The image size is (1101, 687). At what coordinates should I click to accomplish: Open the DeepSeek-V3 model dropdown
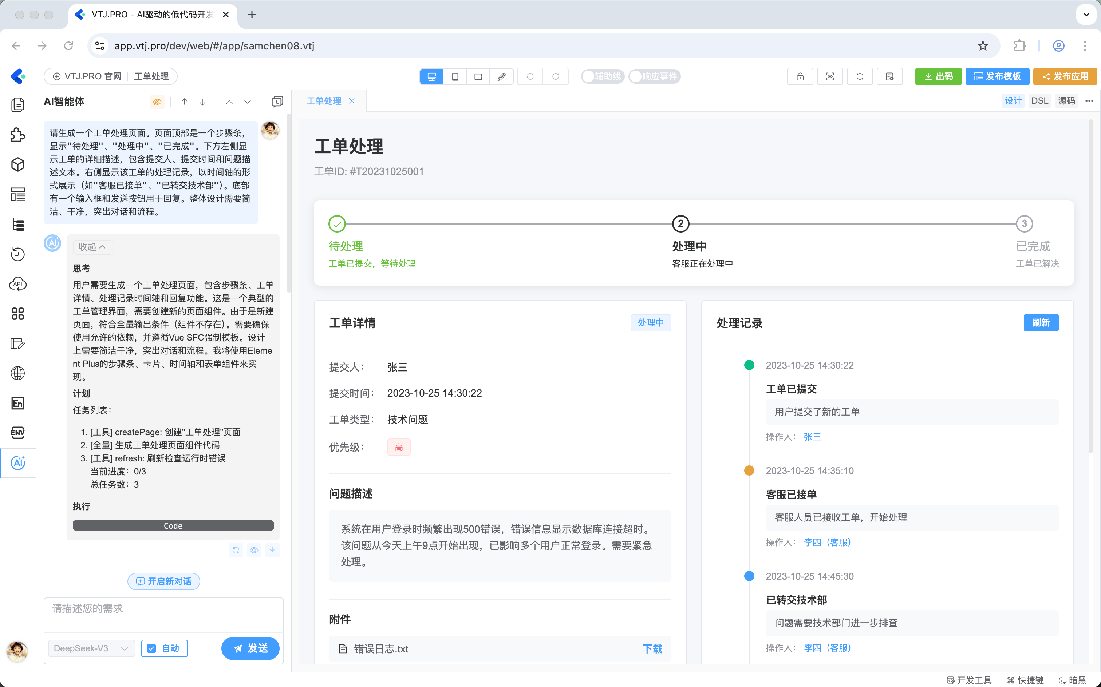pos(91,648)
